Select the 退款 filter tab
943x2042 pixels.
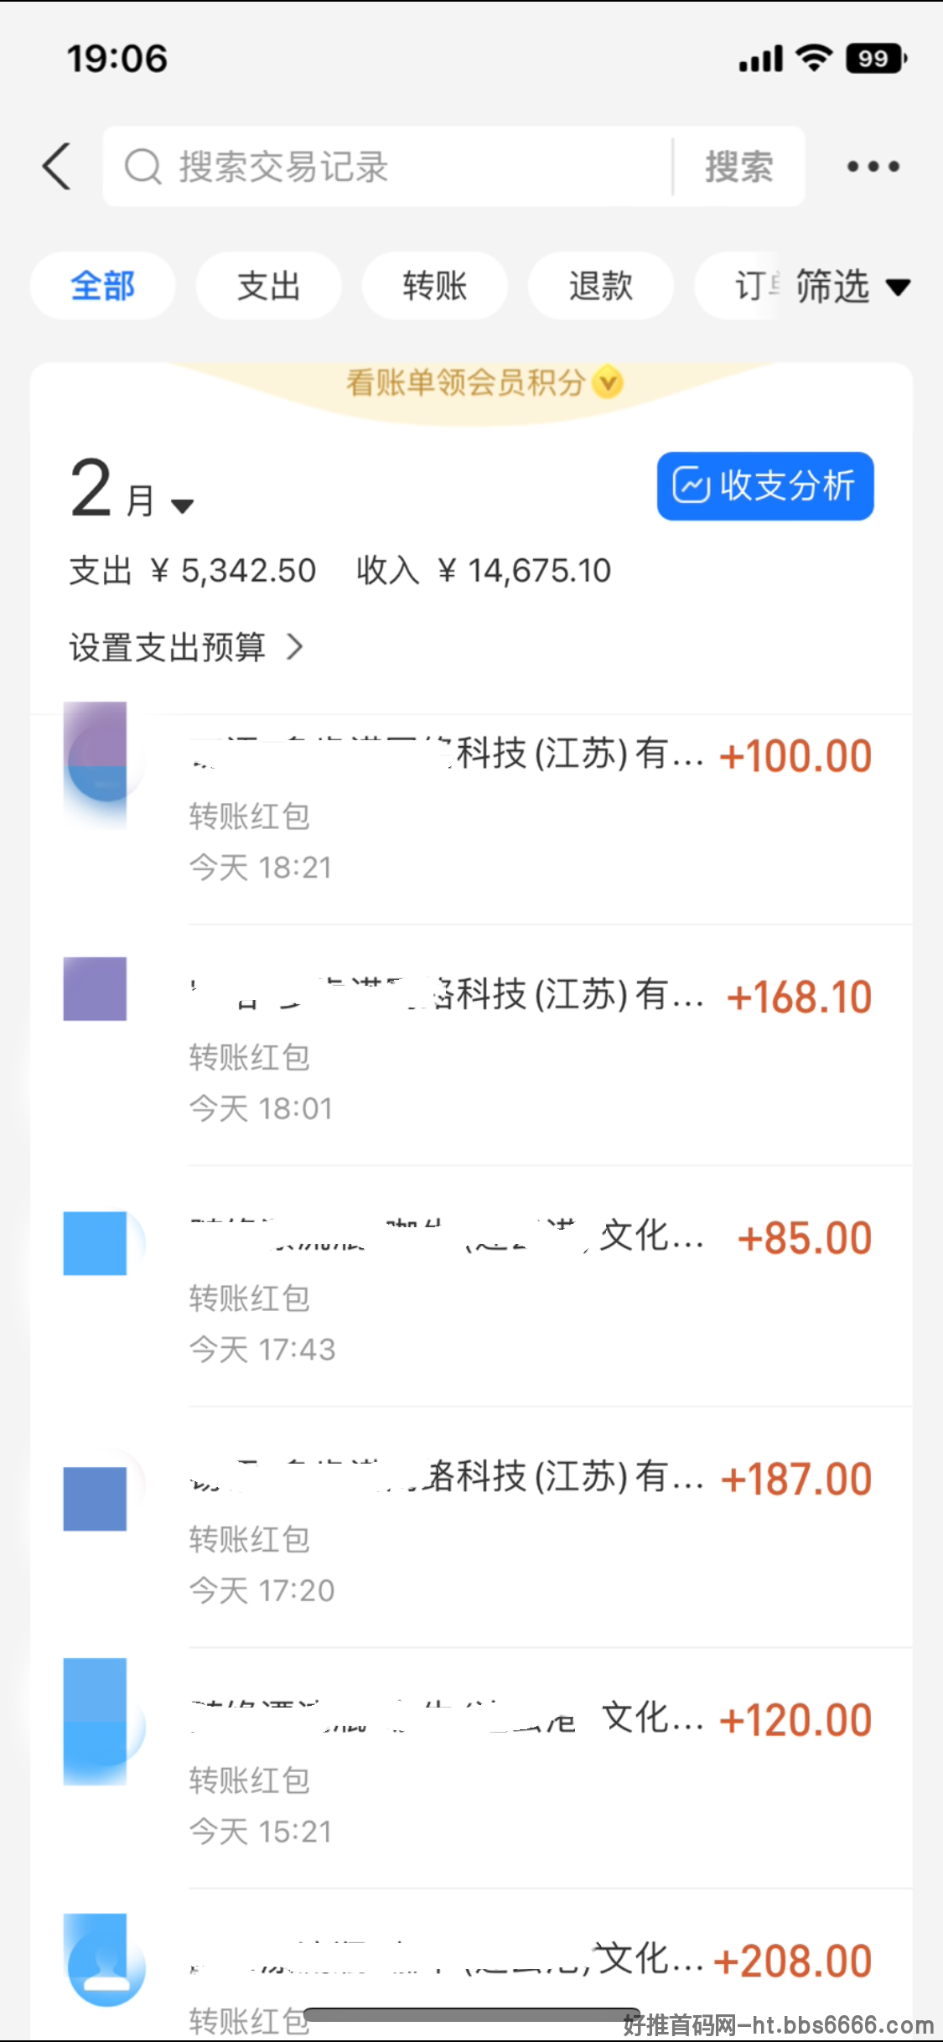[x=600, y=286]
